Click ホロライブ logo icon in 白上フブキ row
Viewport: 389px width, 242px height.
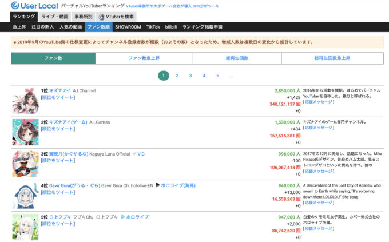pyautogui.click(x=123, y=217)
